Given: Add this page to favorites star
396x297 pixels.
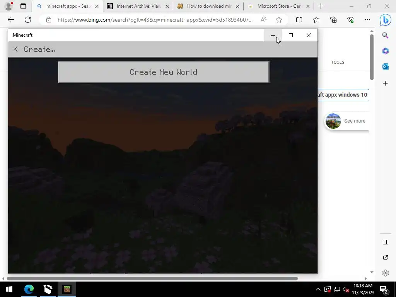Looking at the screenshot, I should click(279, 20).
